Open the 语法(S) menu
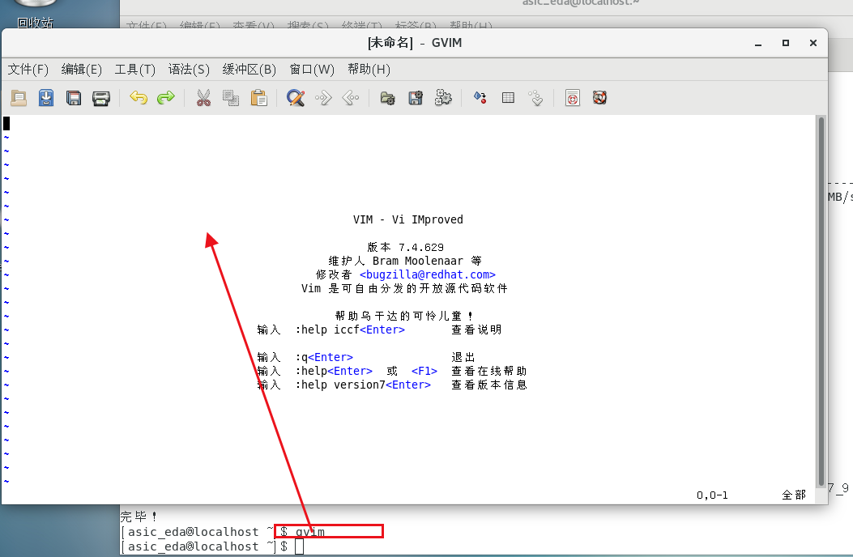The image size is (853, 557). (189, 70)
